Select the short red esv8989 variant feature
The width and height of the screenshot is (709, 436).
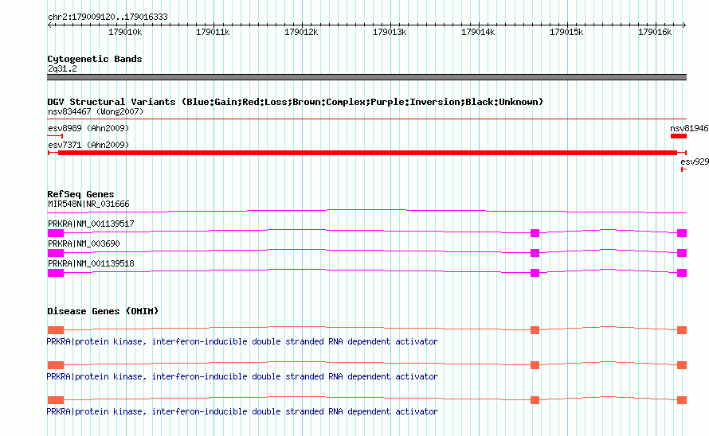55,135
